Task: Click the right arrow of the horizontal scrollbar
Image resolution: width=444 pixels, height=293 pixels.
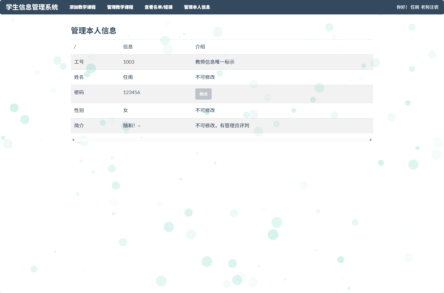Action: point(371,140)
